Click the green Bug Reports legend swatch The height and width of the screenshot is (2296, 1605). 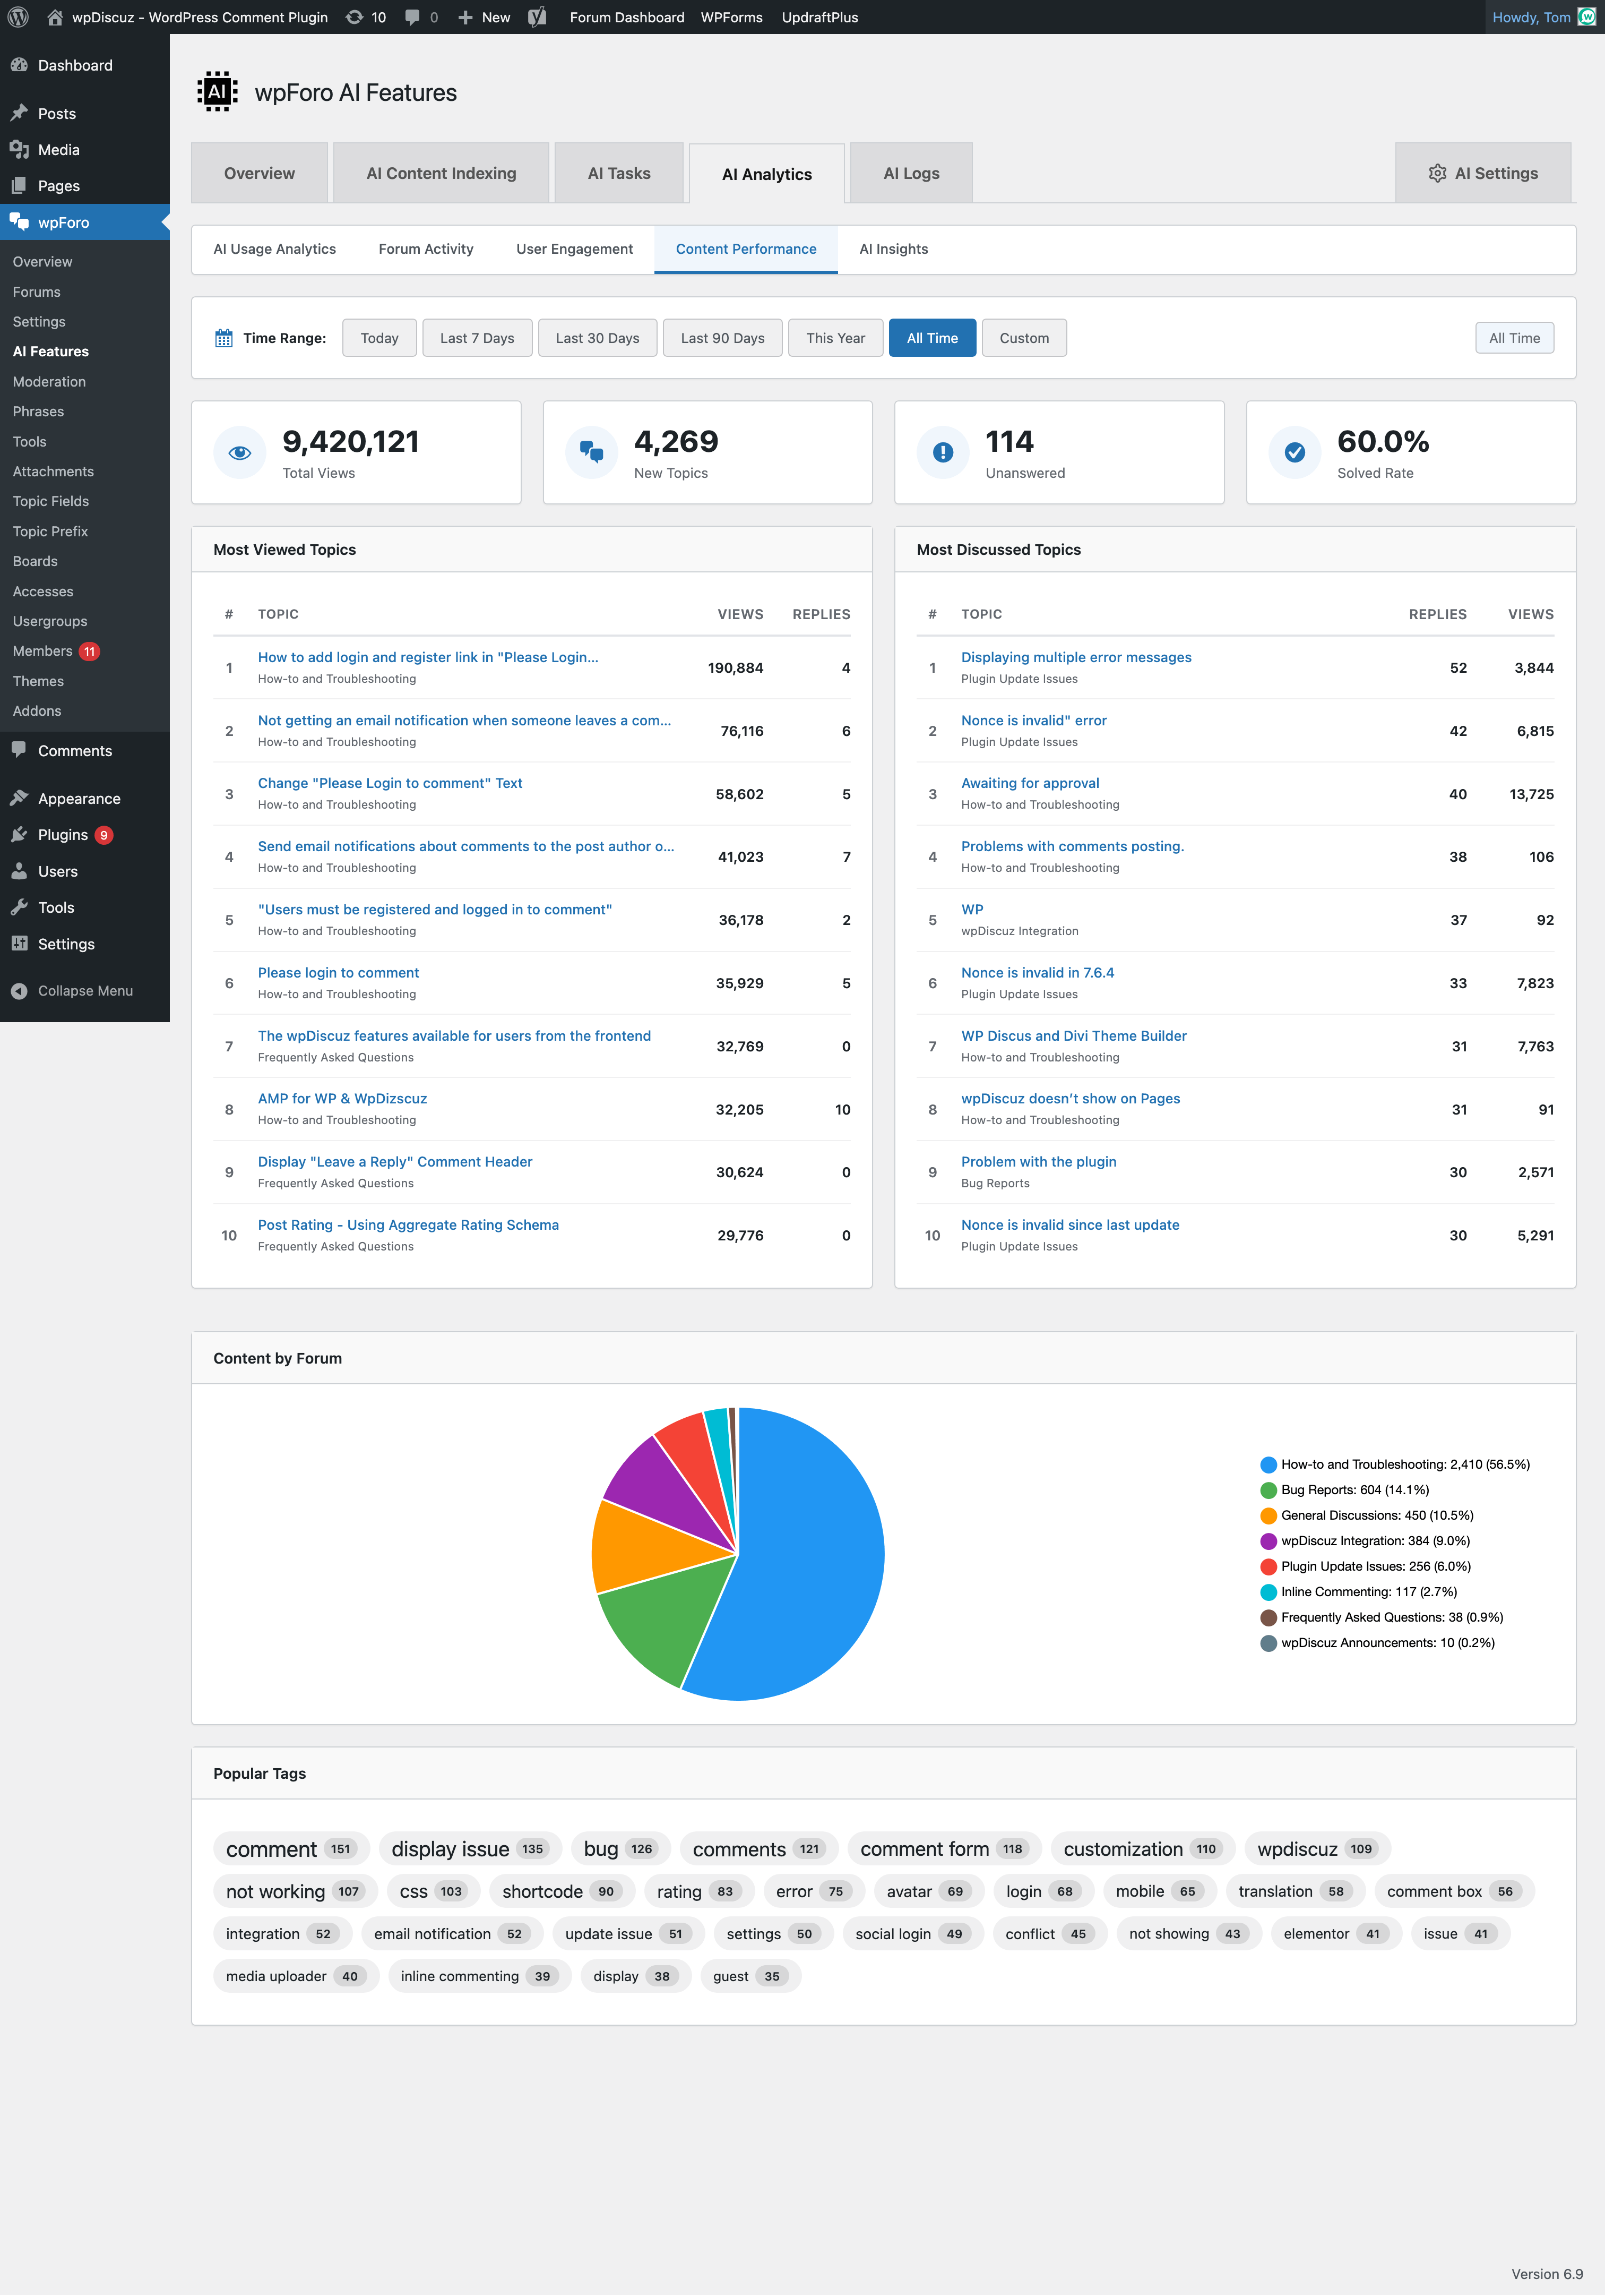click(x=1267, y=1489)
